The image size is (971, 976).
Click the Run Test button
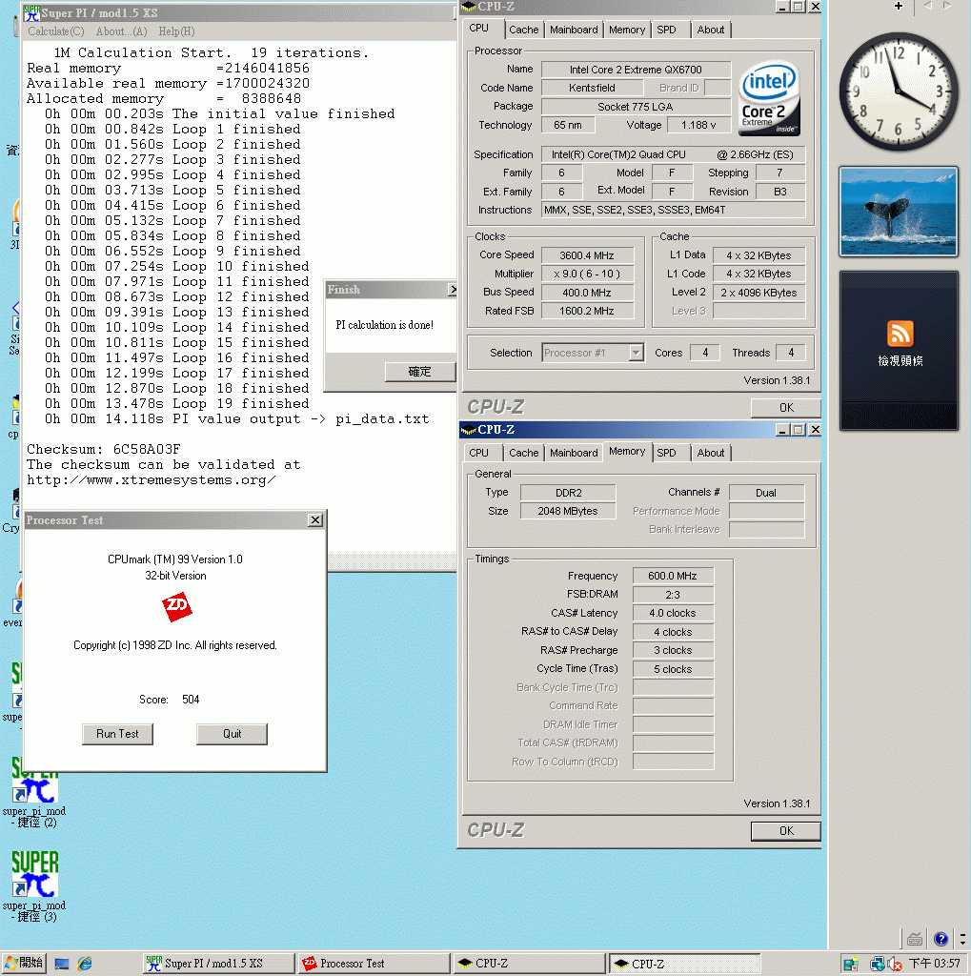pyautogui.click(x=117, y=734)
